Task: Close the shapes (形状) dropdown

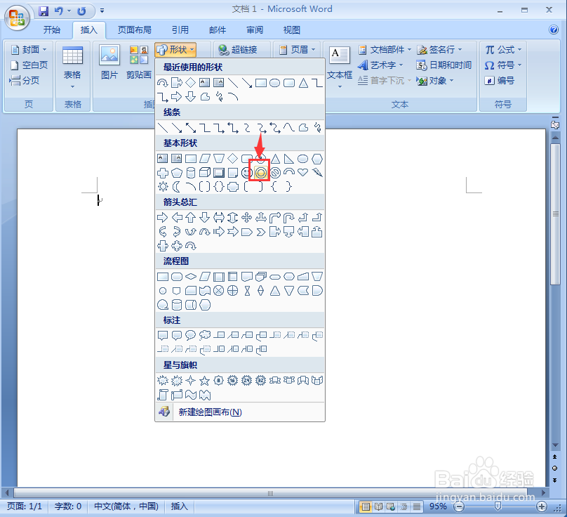Action: (175, 50)
